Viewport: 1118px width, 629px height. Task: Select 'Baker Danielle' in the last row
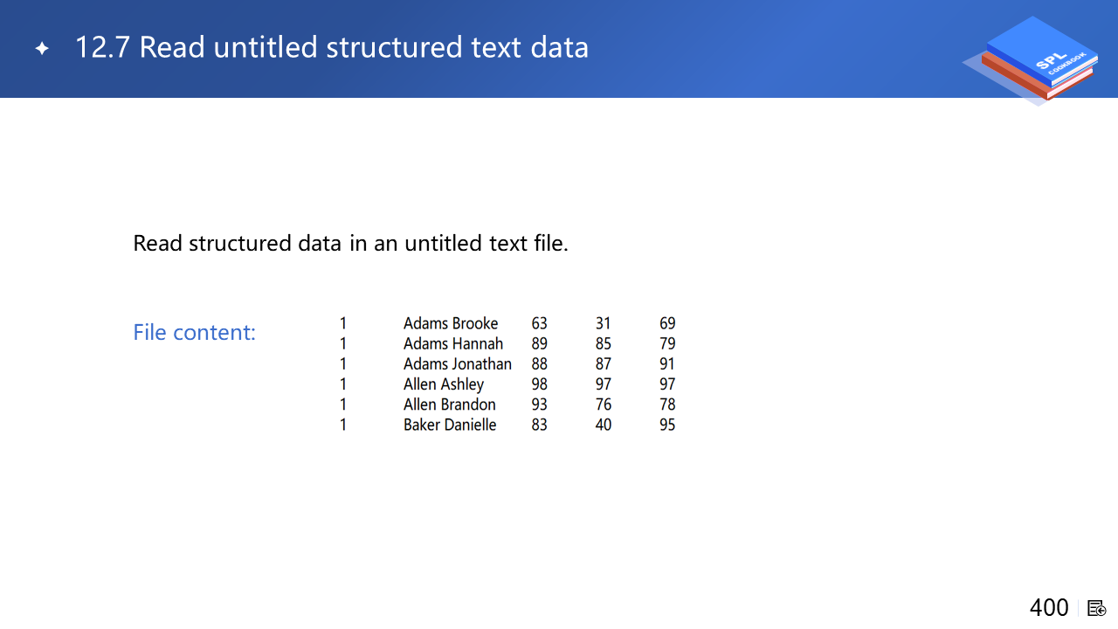(450, 425)
